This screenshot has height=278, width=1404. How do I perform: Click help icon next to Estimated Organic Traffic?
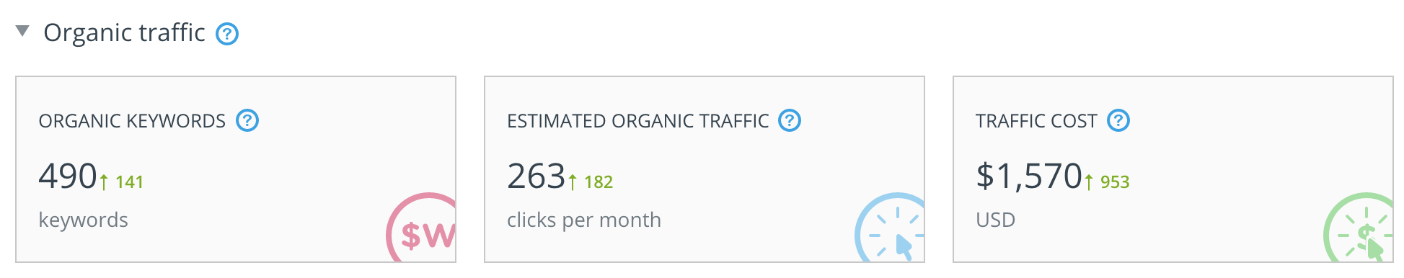(x=790, y=120)
